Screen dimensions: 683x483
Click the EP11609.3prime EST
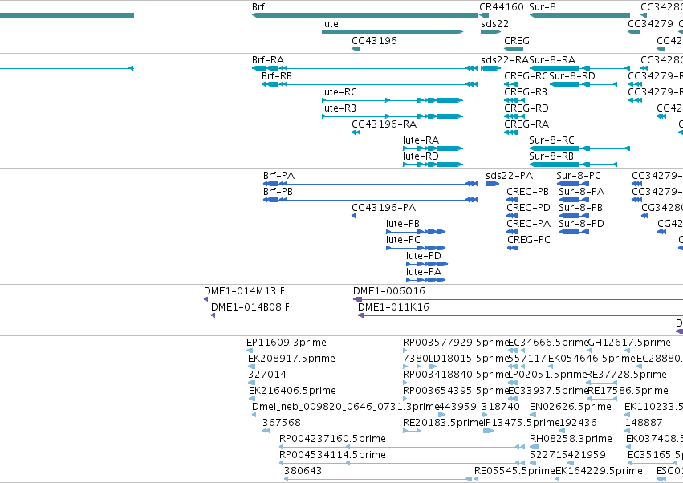click(250, 351)
